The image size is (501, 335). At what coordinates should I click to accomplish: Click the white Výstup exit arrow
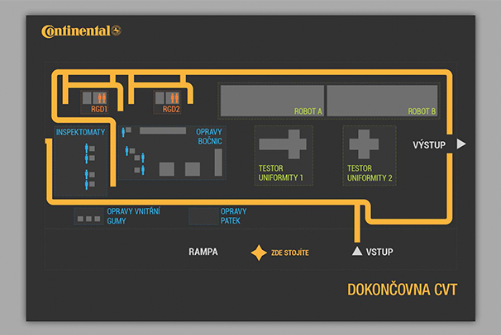pyautogui.click(x=461, y=144)
